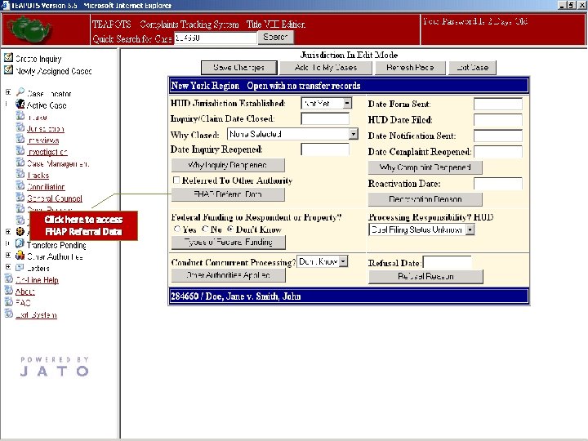Select Don't Know for Federal Funding
Image resolution: width=588 pixels, height=441 pixels.
pos(230,229)
